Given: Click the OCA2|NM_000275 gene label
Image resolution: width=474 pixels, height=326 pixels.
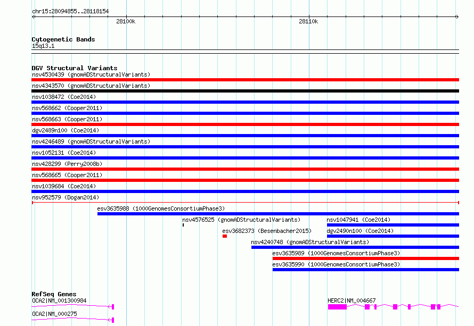Looking at the screenshot, I should [x=54, y=314].
